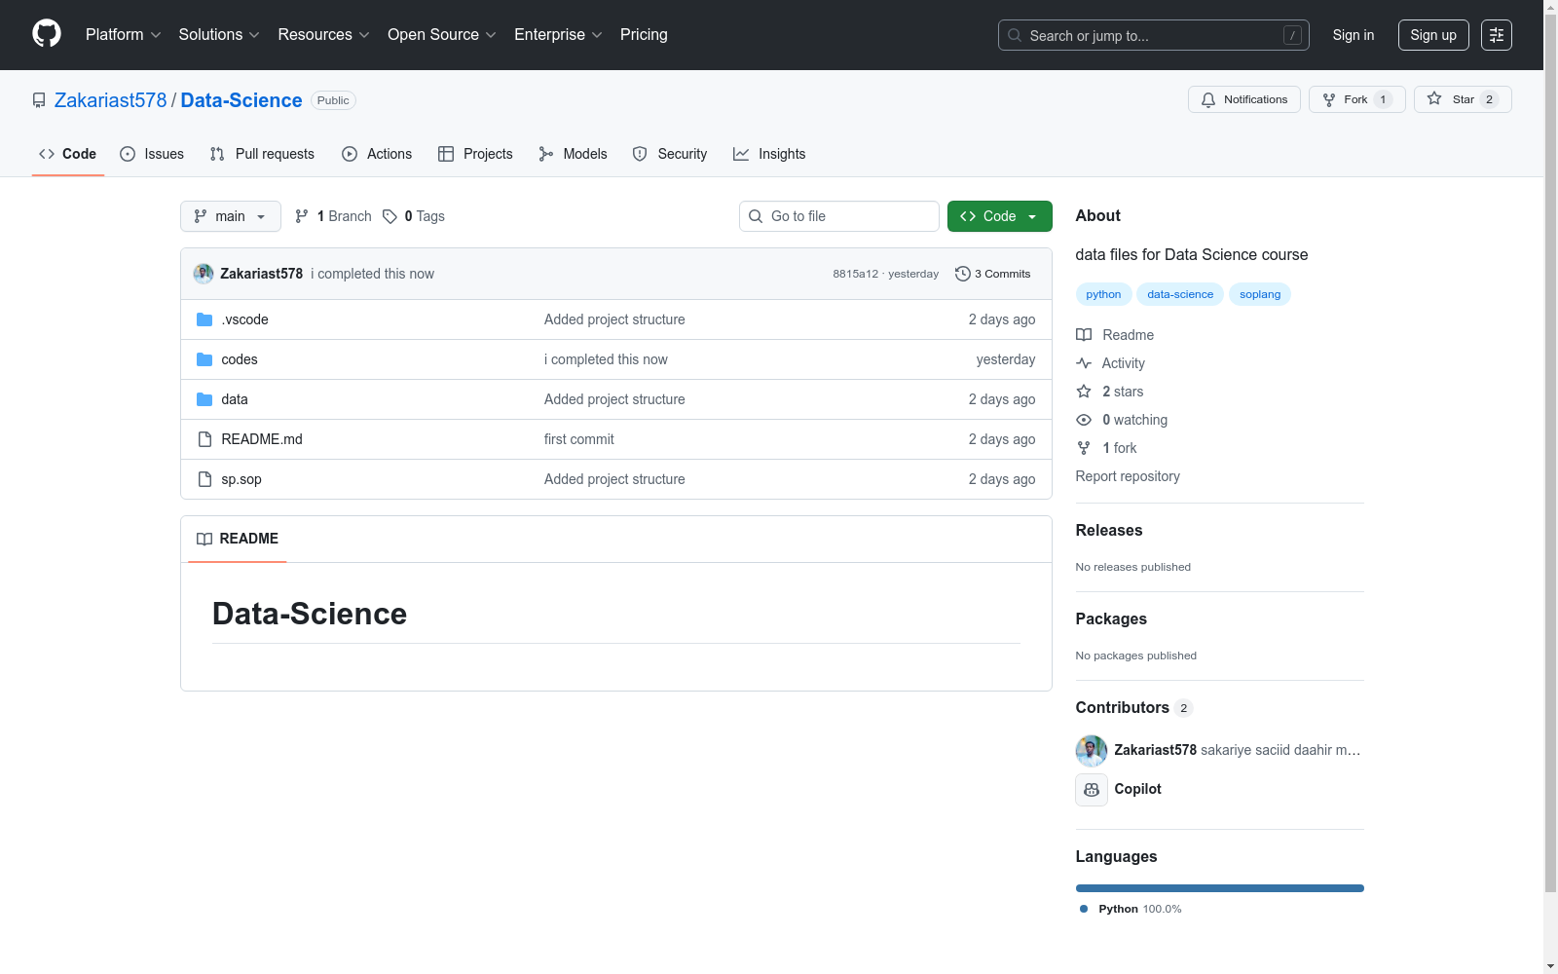Screen dimensions: 1558x974
Task: Click the data folder icon
Action: [204, 399]
